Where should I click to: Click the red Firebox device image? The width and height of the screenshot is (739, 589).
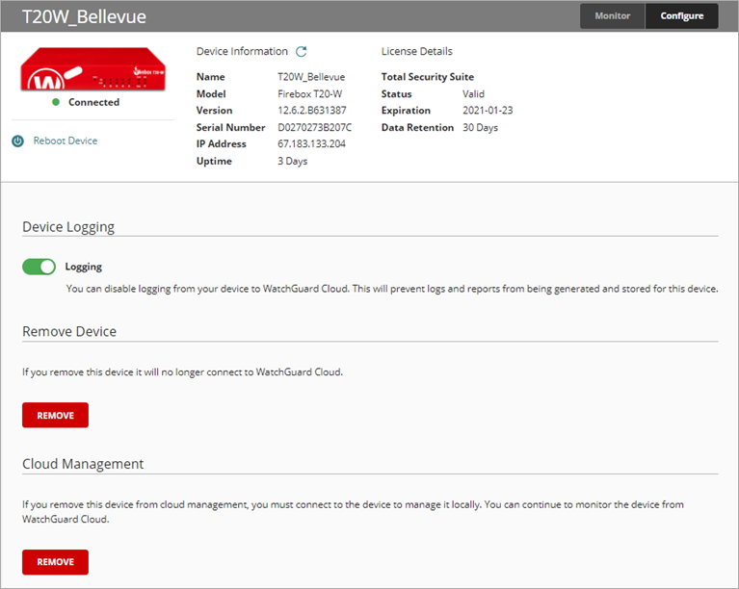(x=92, y=68)
